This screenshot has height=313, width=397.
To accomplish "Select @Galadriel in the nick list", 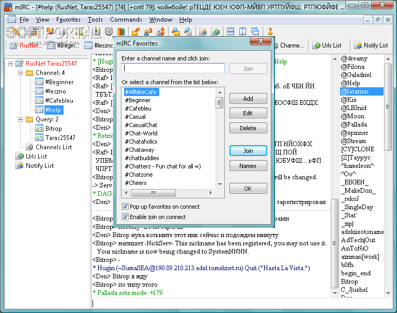I will (x=356, y=75).
